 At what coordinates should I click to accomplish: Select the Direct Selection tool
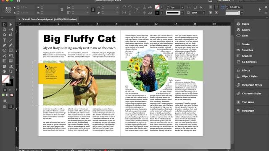pyautogui.click(x=11, y=24)
